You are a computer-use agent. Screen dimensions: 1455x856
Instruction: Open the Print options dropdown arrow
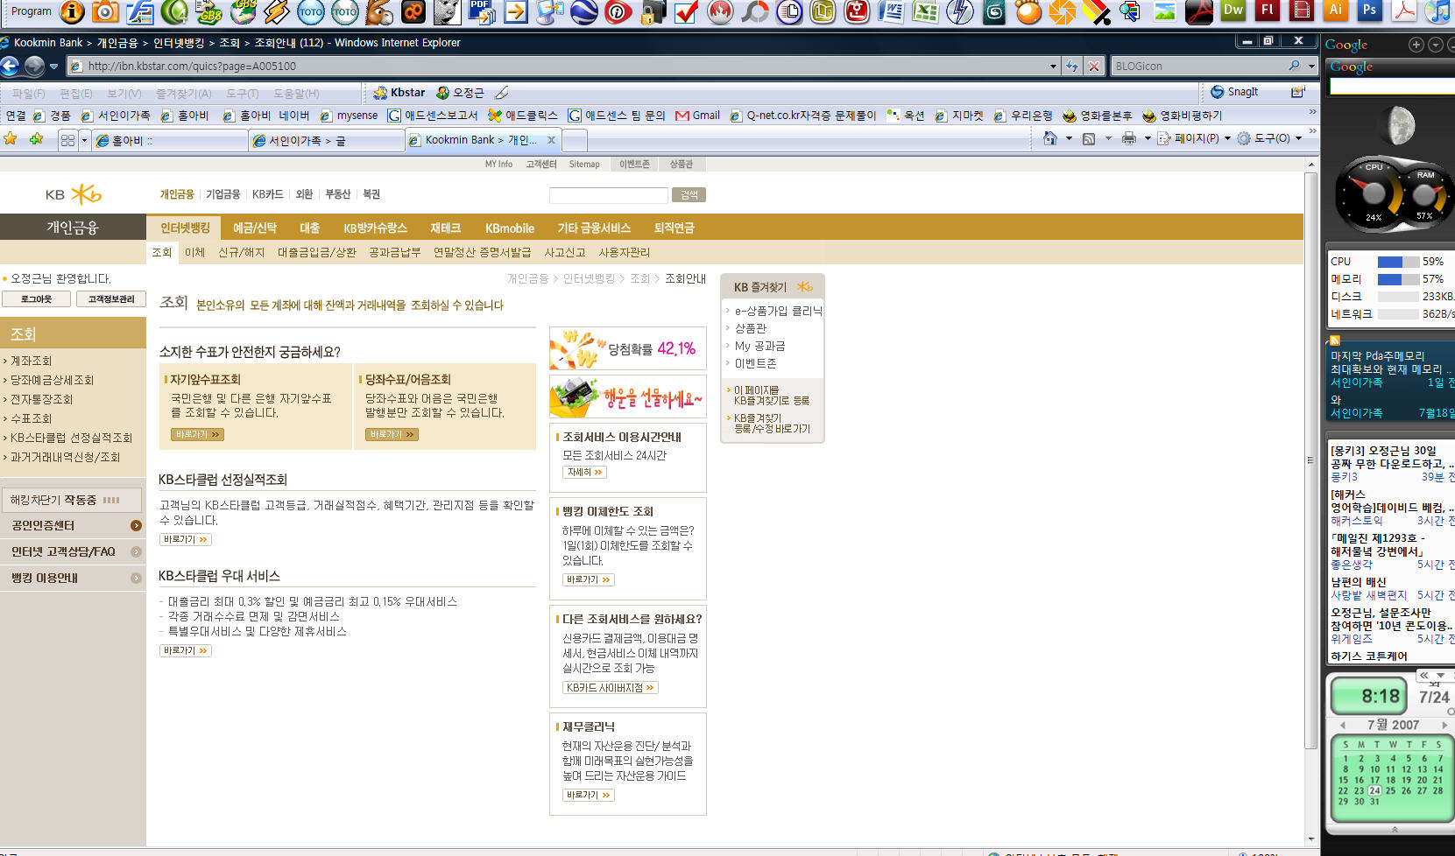[x=1148, y=138]
